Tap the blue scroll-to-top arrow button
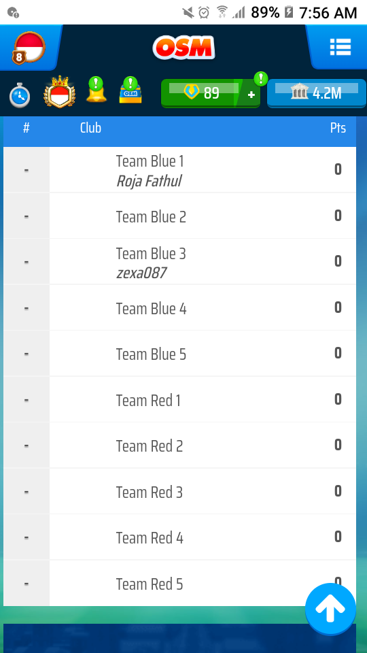Screen dimensions: 367x653 [330, 608]
